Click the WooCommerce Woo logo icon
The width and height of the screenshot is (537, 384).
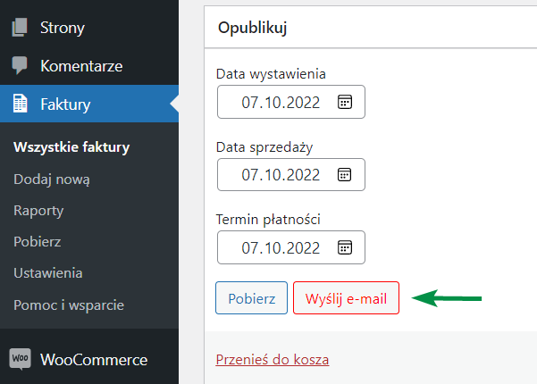coord(20,359)
